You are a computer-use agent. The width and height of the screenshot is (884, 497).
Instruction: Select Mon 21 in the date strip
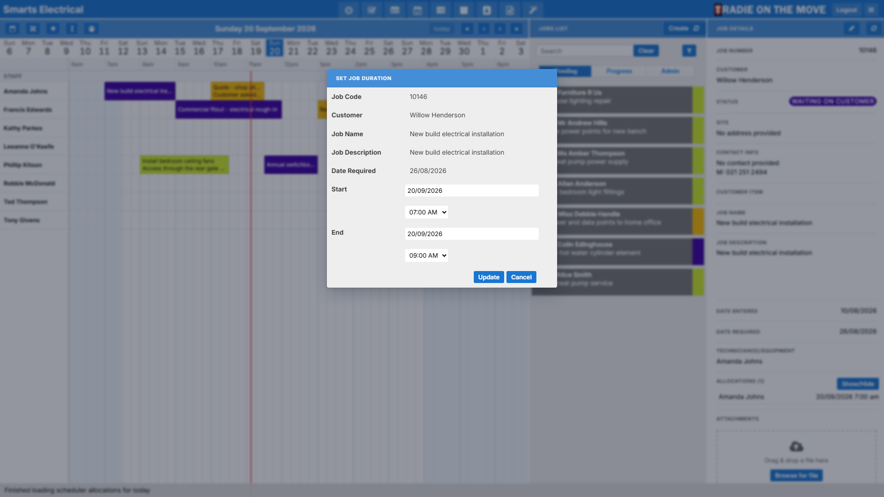click(x=293, y=48)
